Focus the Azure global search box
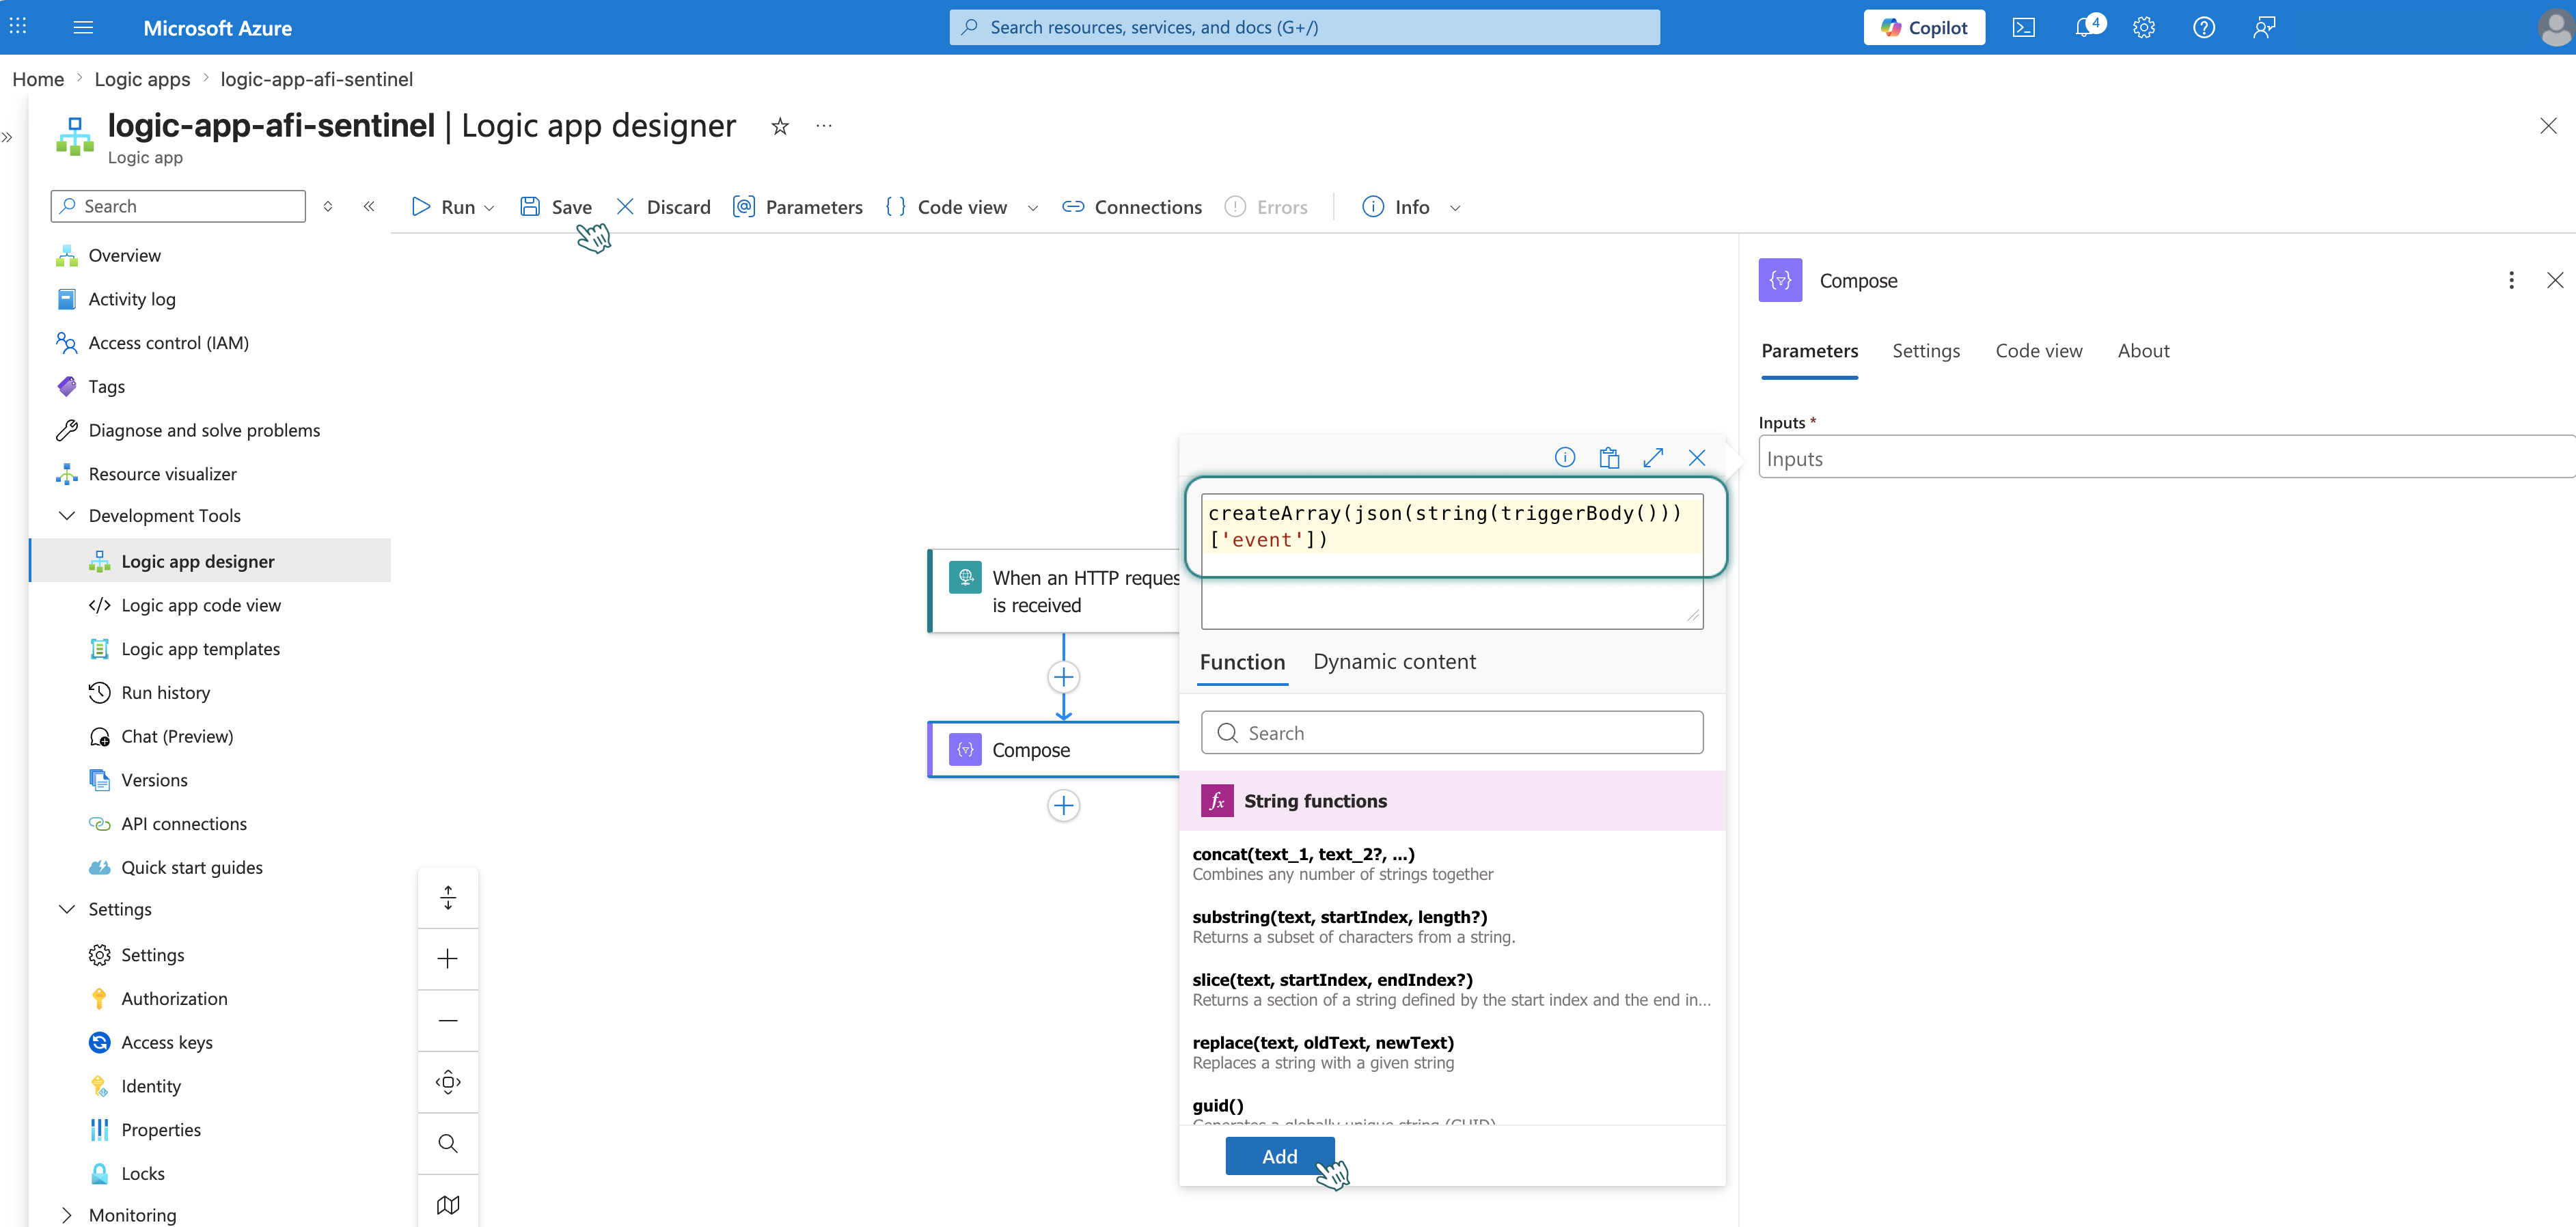 coord(1304,27)
